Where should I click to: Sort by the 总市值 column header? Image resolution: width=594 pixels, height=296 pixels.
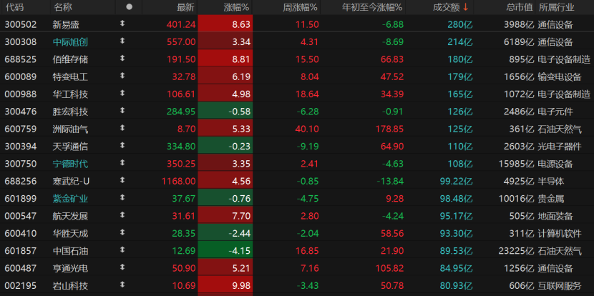coord(520,7)
